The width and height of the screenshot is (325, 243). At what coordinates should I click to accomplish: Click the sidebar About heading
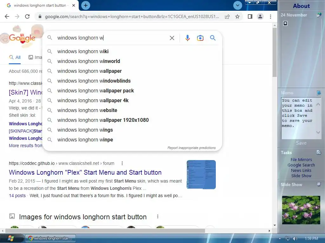(301, 6)
